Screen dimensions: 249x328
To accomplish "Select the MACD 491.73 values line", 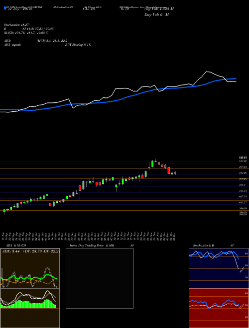I will [26, 33].
